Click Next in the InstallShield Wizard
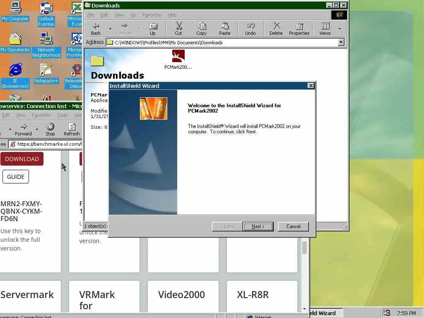Viewport: 424px width, 318px height. (258, 226)
